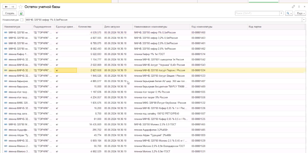Click row icon of code 00-00001460 row
The height and width of the screenshot is (153, 308).
pyautogui.click(x=6, y=33)
